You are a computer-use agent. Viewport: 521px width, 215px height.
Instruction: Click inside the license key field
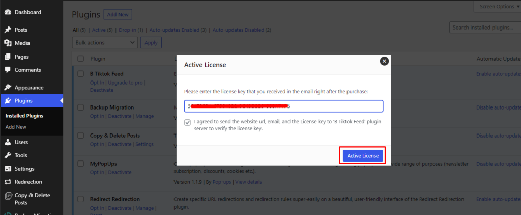tap(284, 106)
